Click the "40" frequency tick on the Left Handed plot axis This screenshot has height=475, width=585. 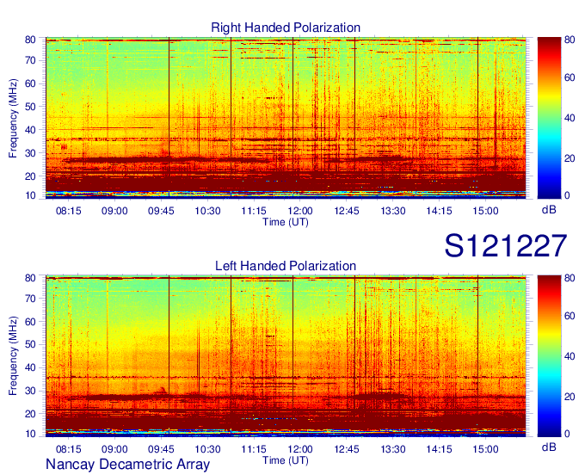click(x=30, y=368)
